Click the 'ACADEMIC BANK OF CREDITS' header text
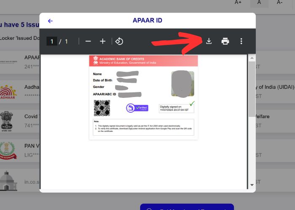Viewport: 295px width, 210px height. click(122, 59)
